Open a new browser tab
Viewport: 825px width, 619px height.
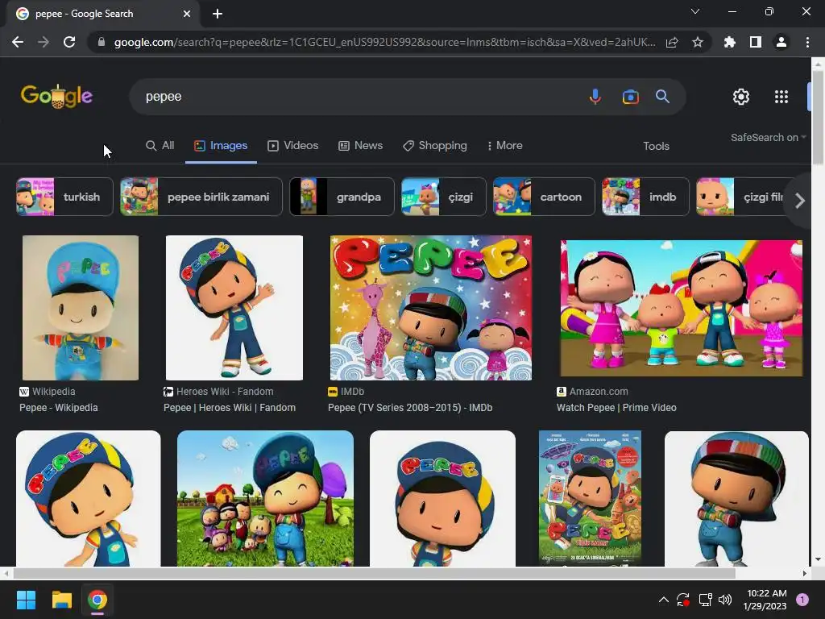[218, 14]
